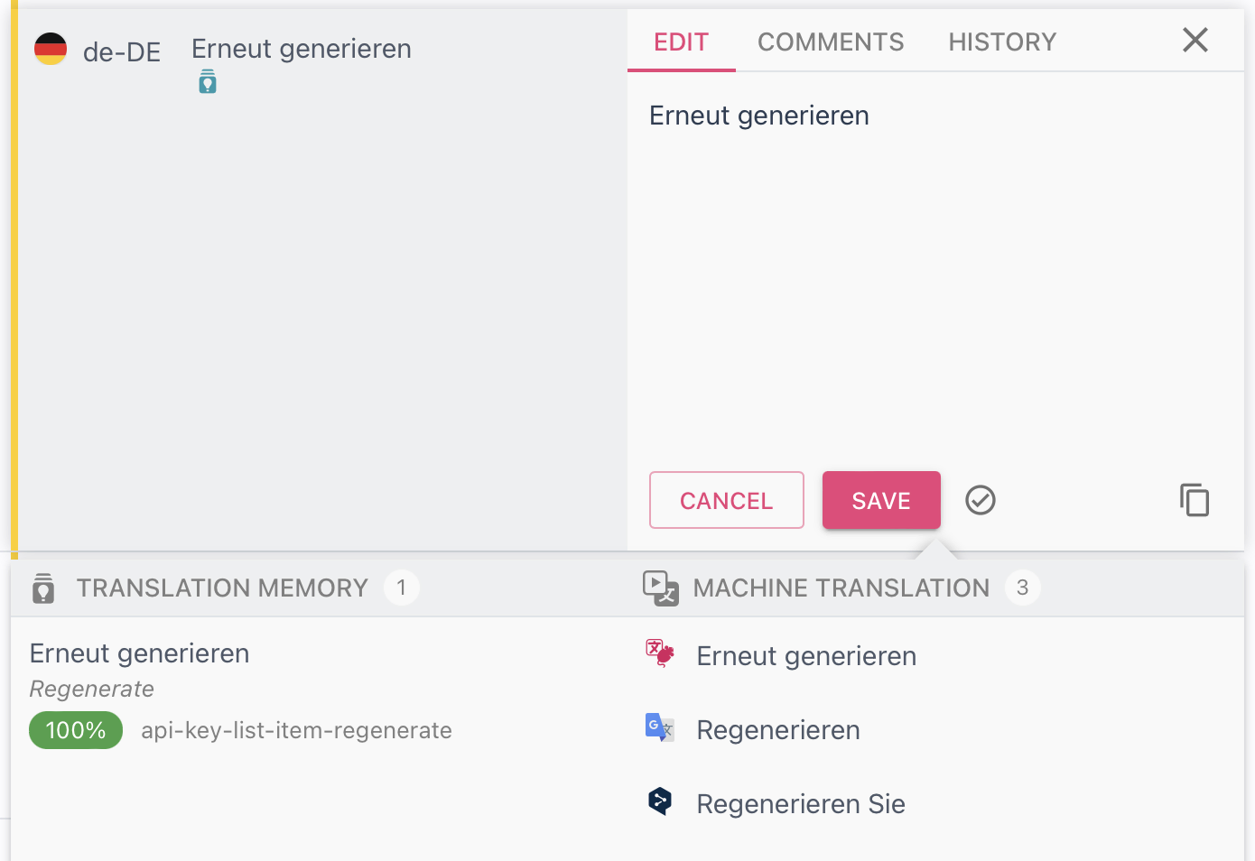Image resolution: width=1255 pixels, height=861 pixels.
Task: Select the Edit tab
Action: coord(681,42)
